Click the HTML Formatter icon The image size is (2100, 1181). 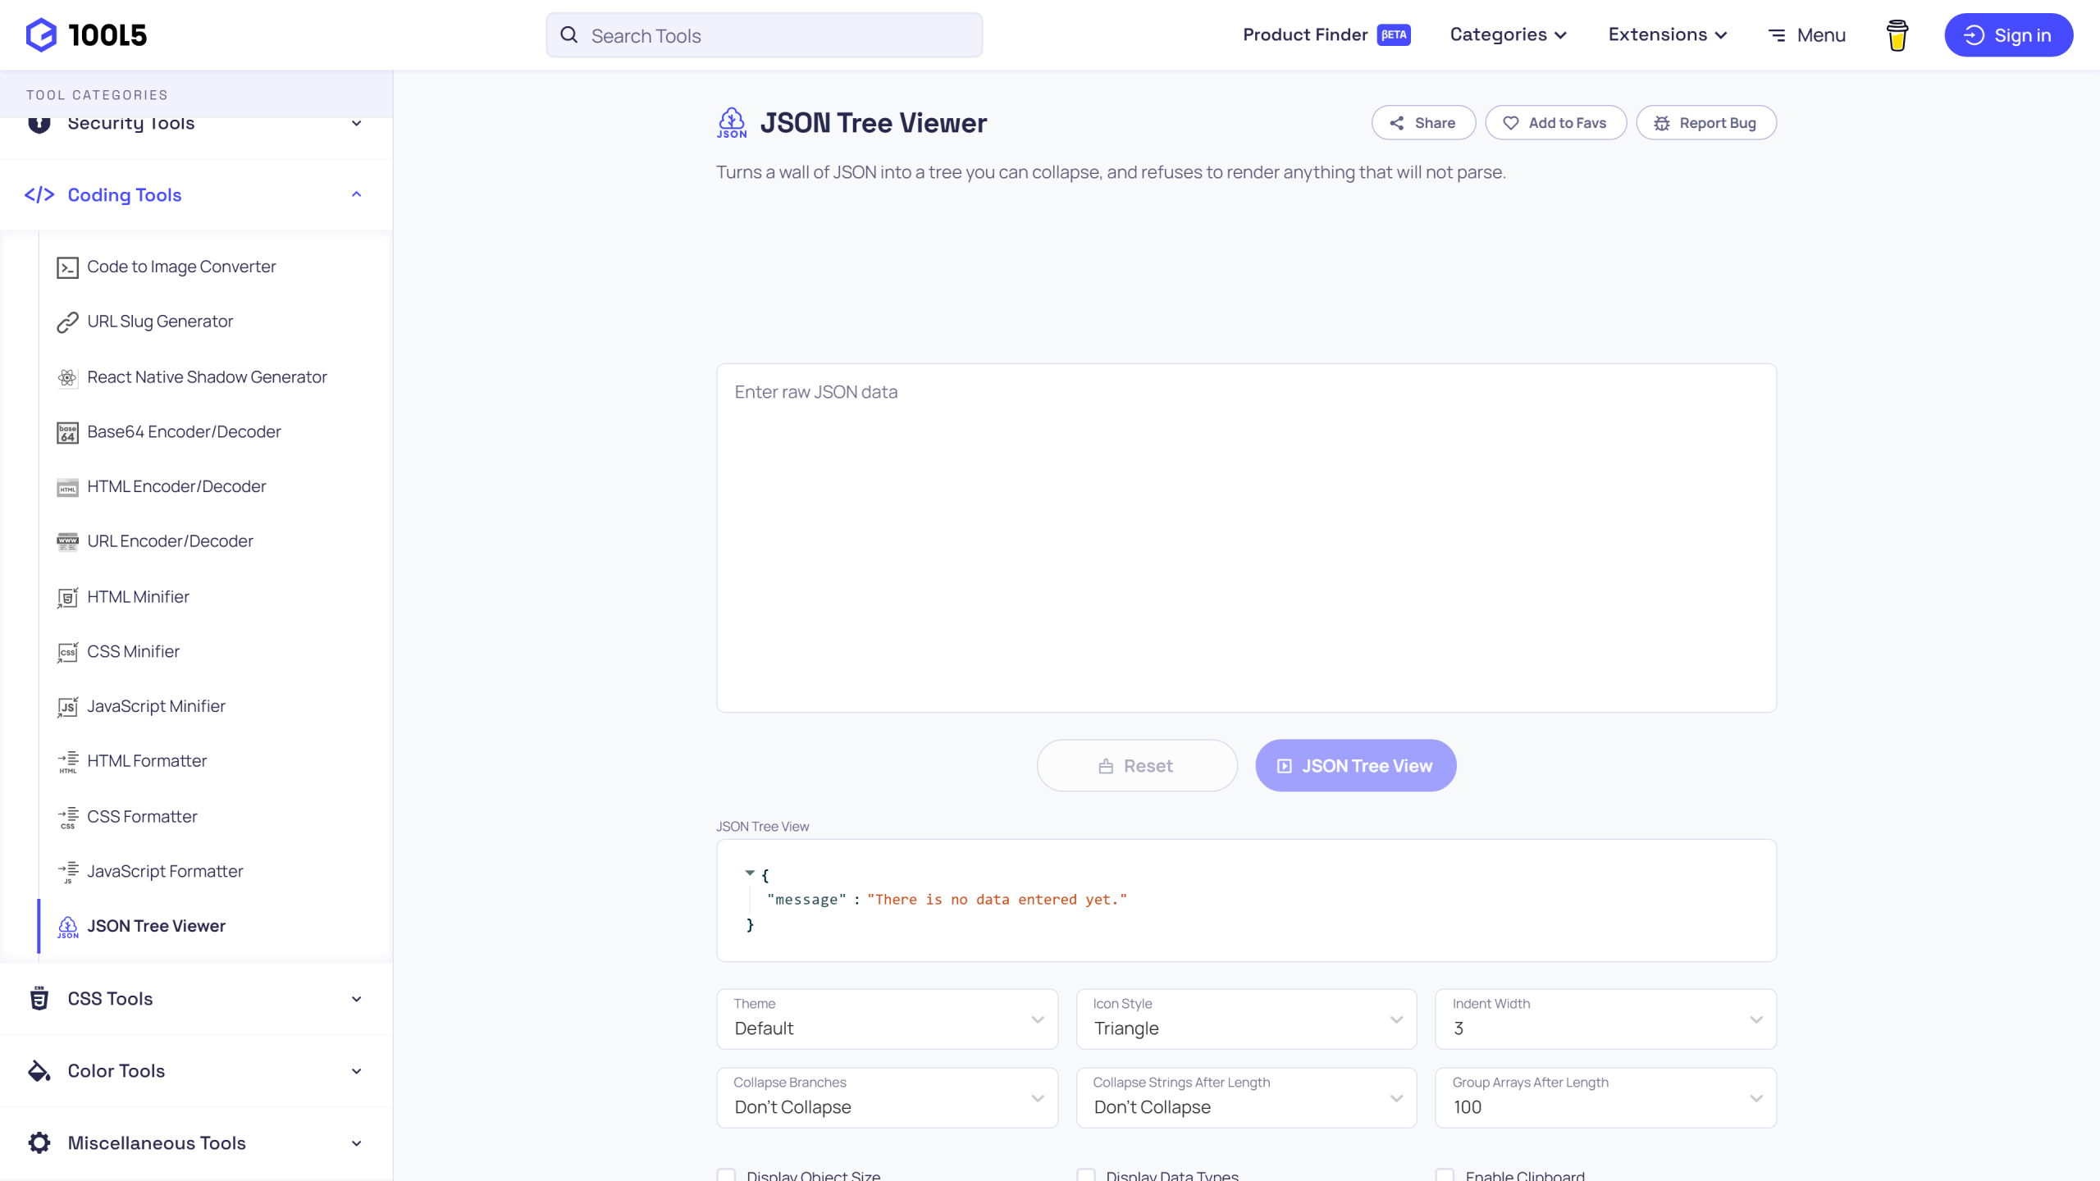67,762
